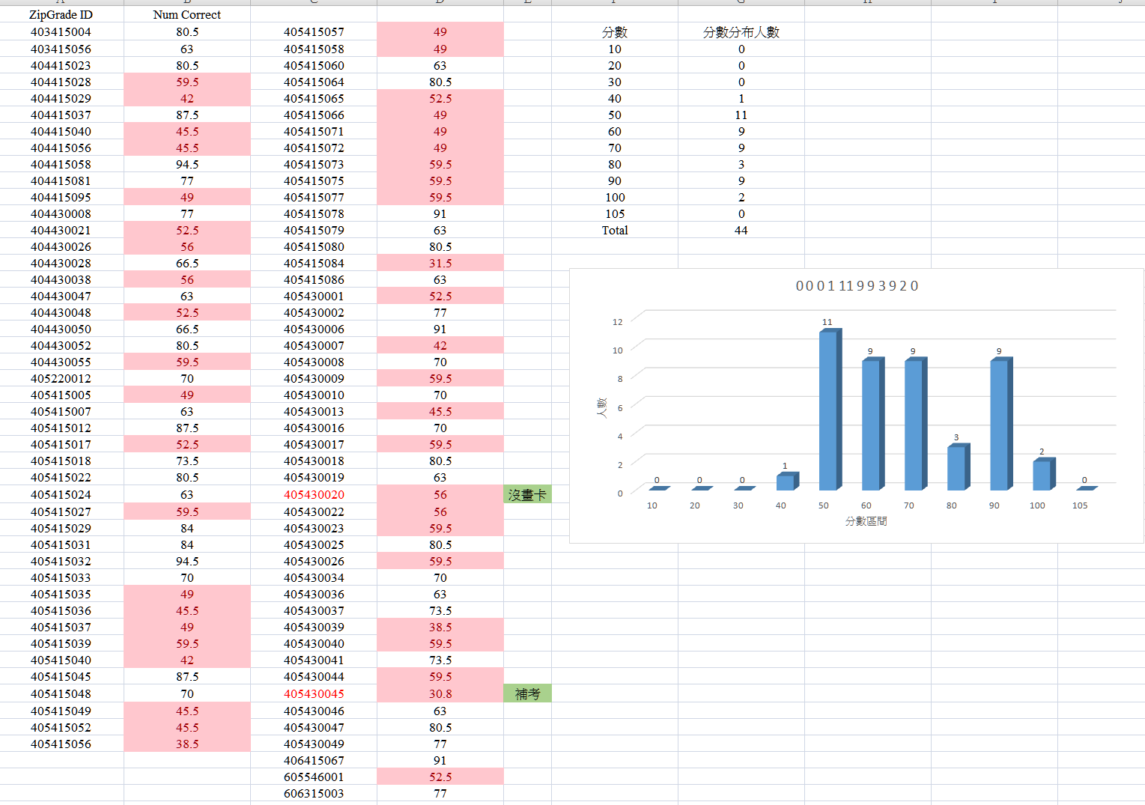Click the chart title above the bars

point(857,286)
